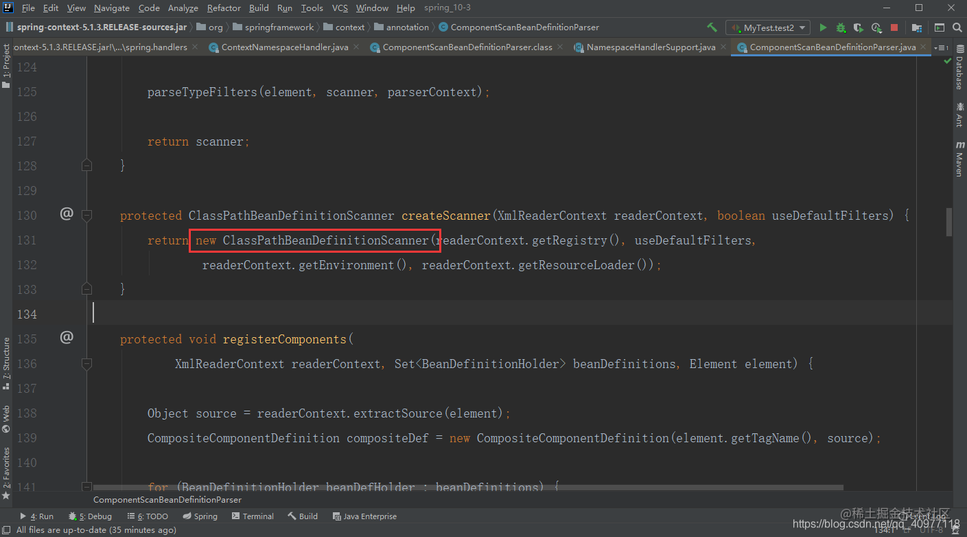Image resolution: width=967 pixels, height=537 pixels.
Task: Click the bottom ComponentScanBeanDefinitionParser editor breadcrumb
Action: [x=167, y=500]
